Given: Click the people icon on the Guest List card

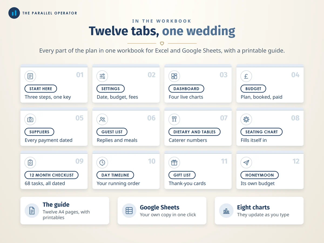Looking at the screenshot, I should (x=102, y=119).
